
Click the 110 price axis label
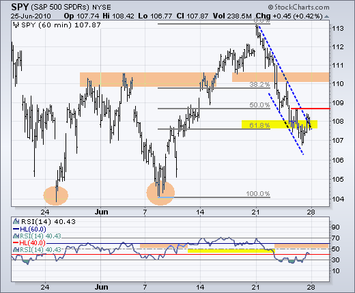click(x=338, y=84)
